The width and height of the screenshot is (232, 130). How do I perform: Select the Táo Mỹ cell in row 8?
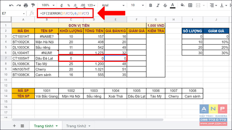point(47,64)
